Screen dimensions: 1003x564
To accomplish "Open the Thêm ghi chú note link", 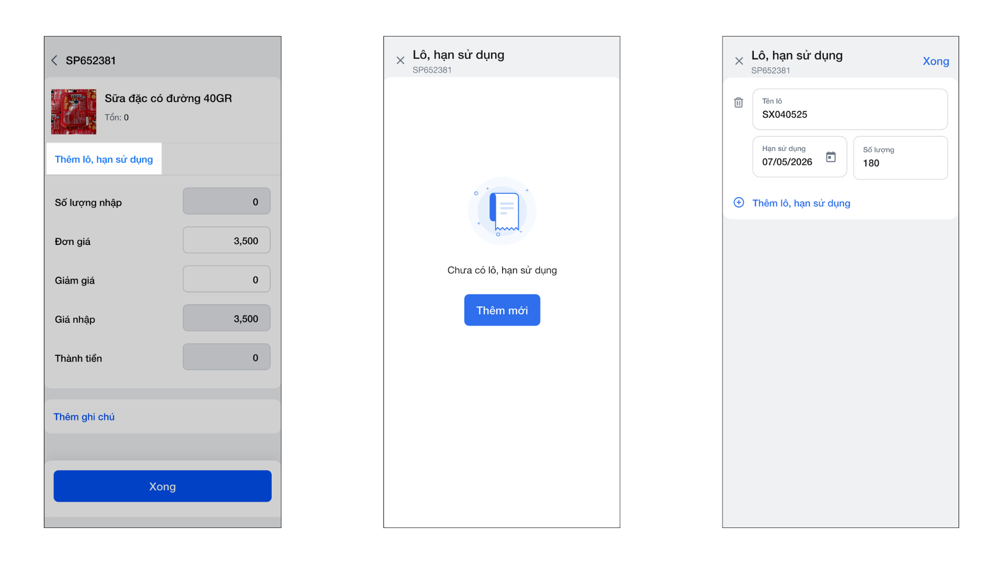I will (84, 417).
